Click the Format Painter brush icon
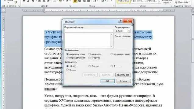 click(16, 2)
